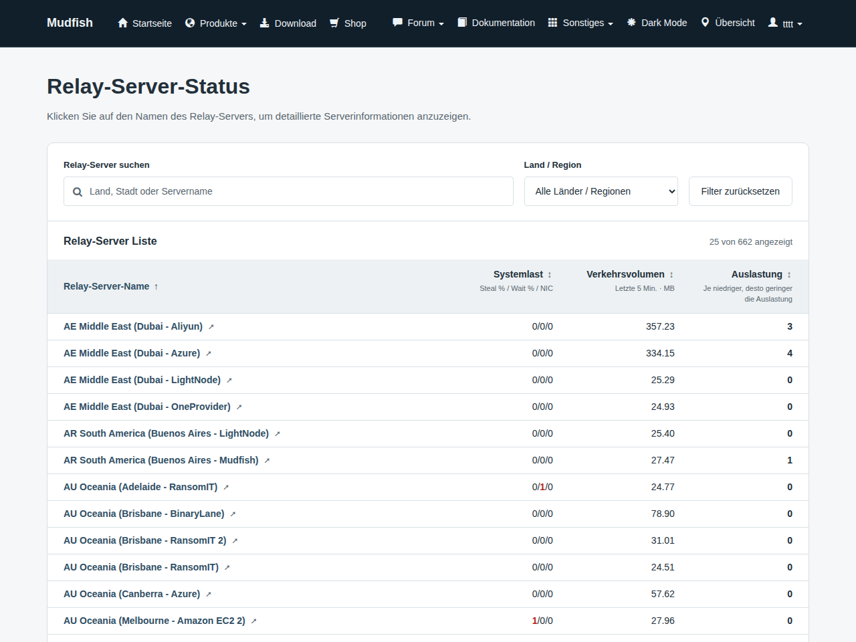The image size is (856, 642).
Task: Open the Alle Länder / Regionen select box
Action: point(601,191)
